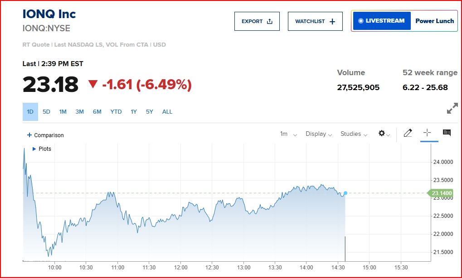Click the Livestream record dot icon
Image resolution: width=462 pixels, height=278 pixels.
pos(360,21)
